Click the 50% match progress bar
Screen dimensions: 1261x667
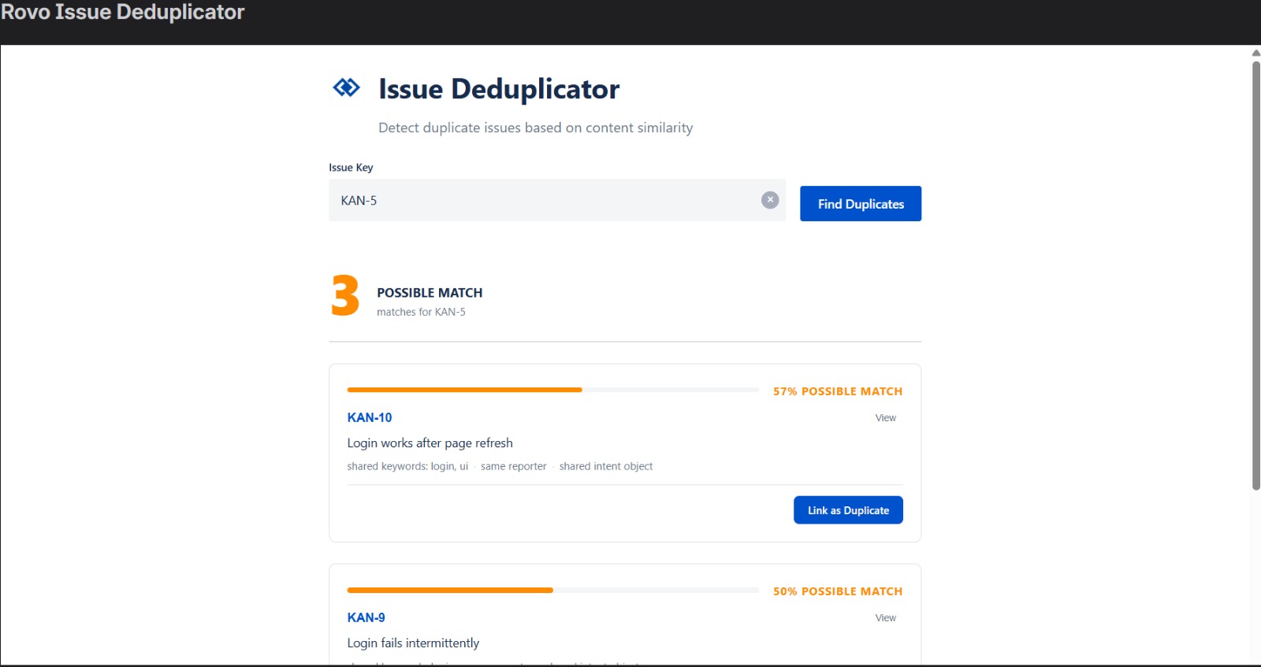(x=552, y=590)
